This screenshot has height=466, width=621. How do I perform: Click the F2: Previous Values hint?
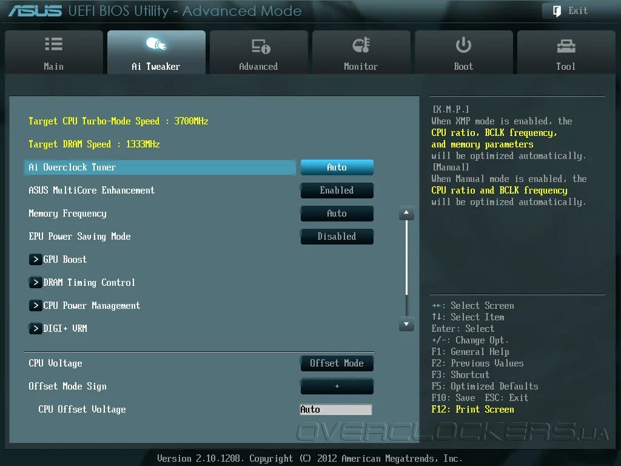coord(477,363)
